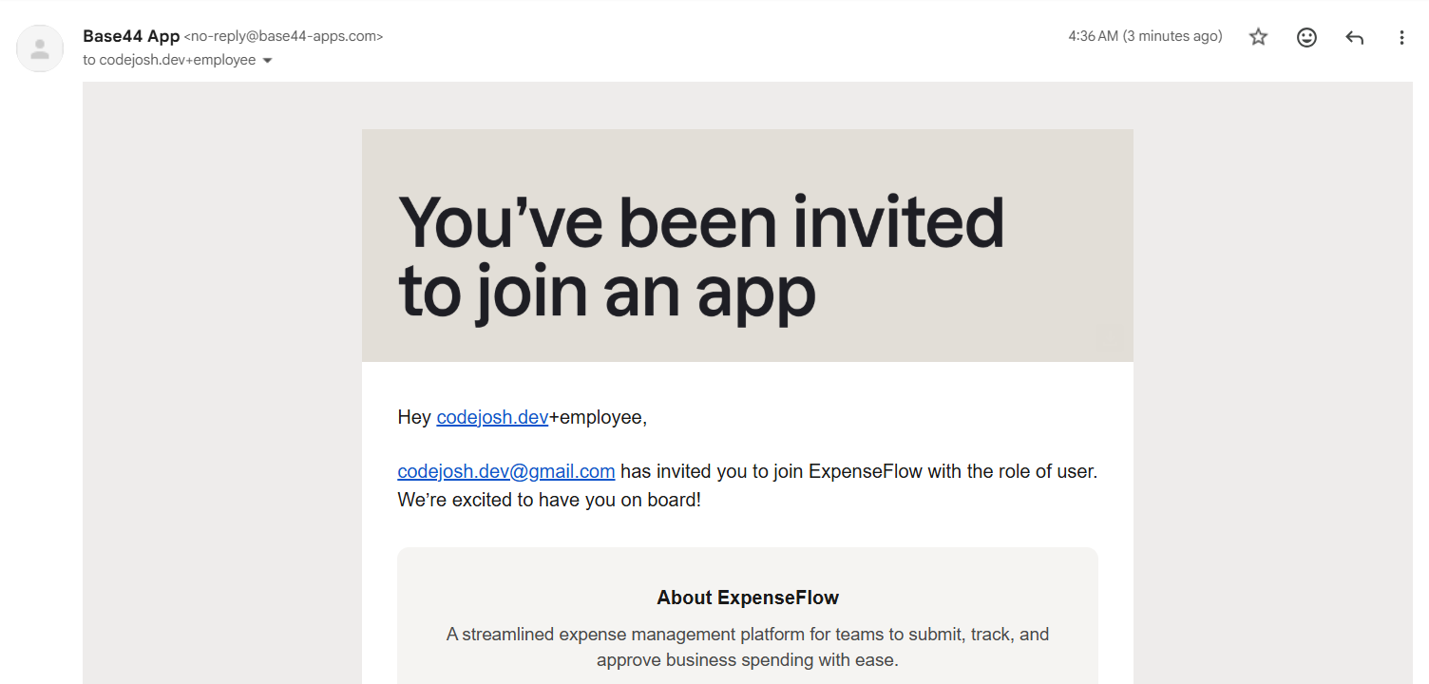Click the no-reply@base44-apps.com sender address

(283, 36)
